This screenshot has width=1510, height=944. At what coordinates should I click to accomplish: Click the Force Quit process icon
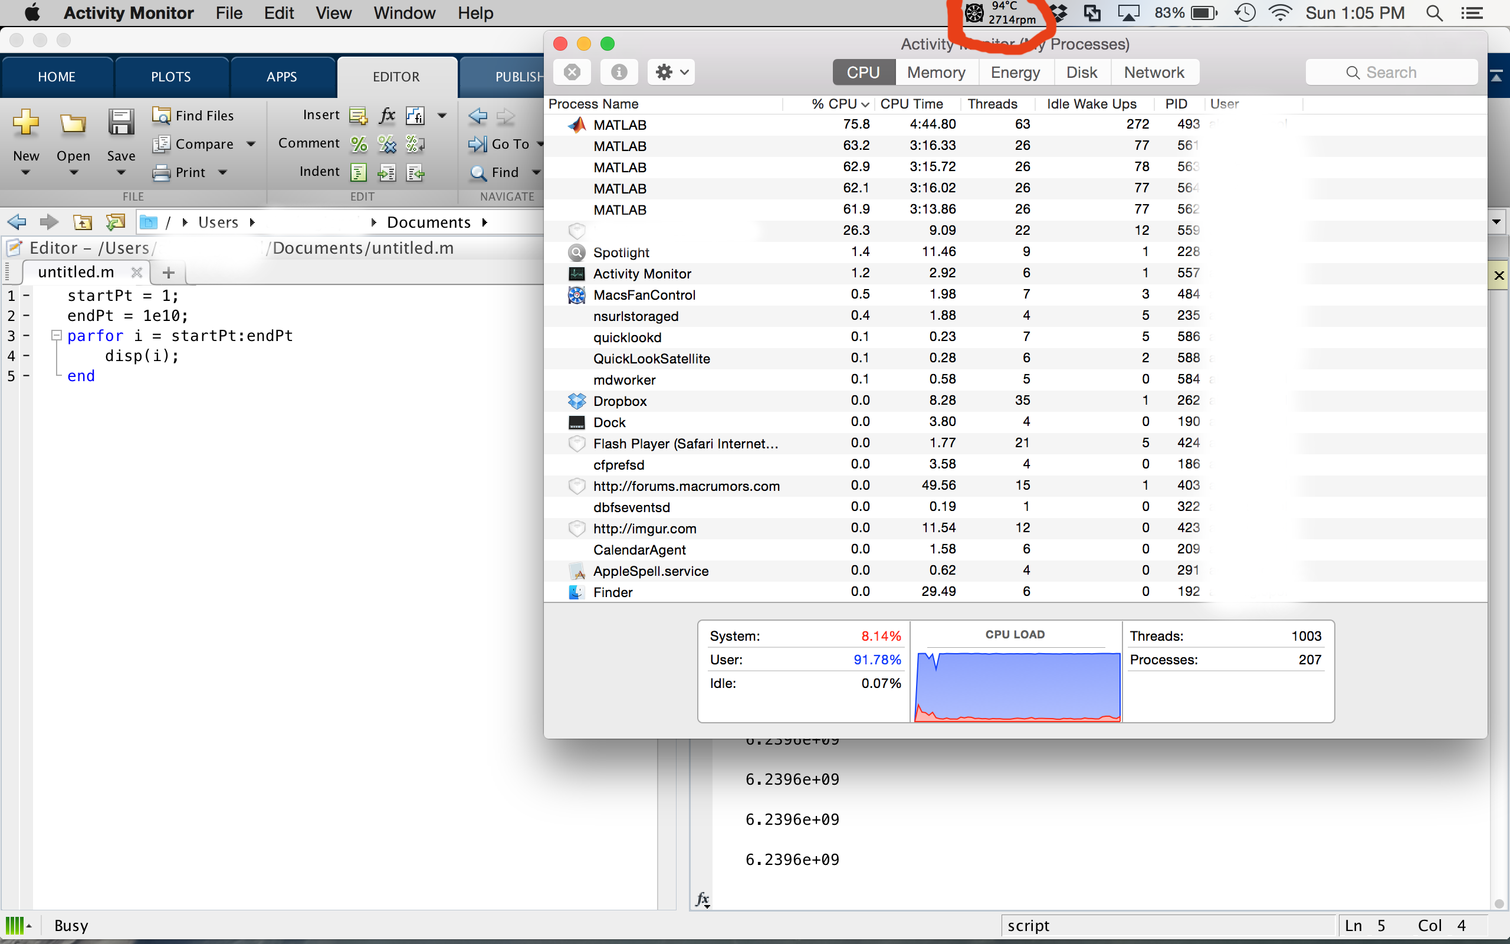point(572,73)
